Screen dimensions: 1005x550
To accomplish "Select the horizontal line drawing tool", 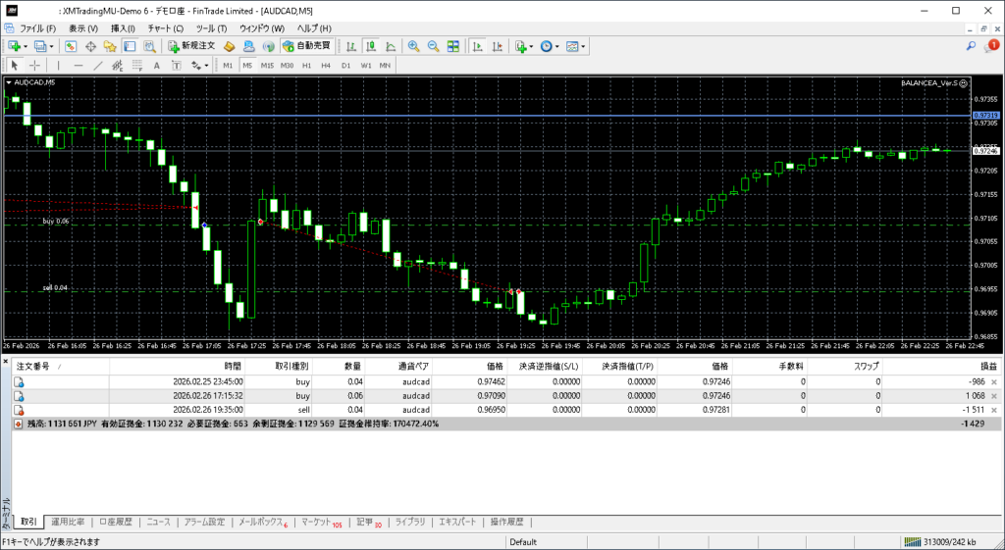I will click(79, 66).
